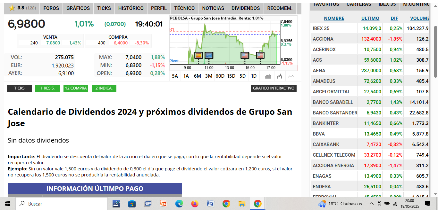
Task: Click the Buscar taskbar search box
Action: coord(61,204)
